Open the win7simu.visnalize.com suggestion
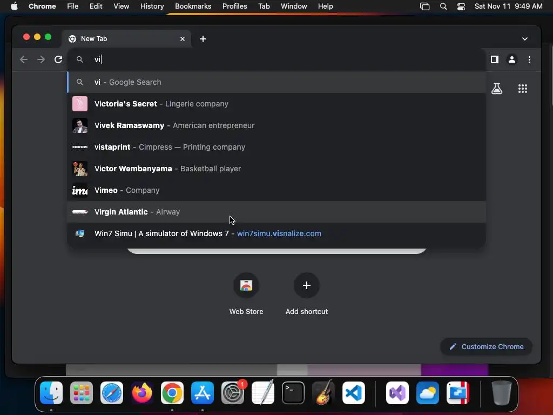This screenshot has height=415, width=553. (x=277, y=233)
